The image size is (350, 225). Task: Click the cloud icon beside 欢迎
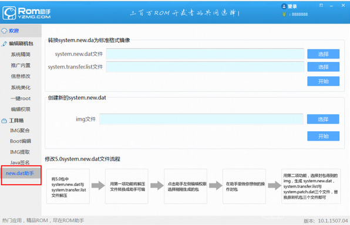click(x=4, y=30)
